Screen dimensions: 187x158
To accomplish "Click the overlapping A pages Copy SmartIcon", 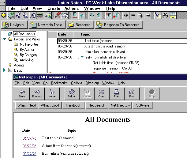I will pyautogui.click(x=25, y=15).
